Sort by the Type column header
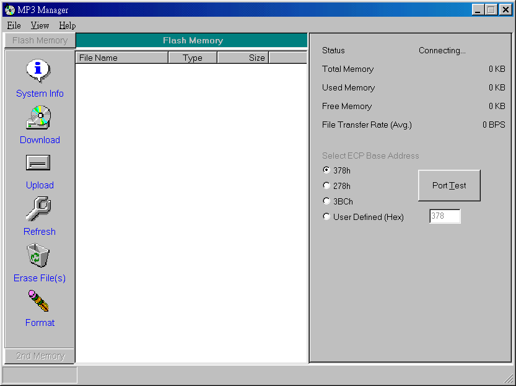The height and width of the screenshot is (386, 516). (193, 58)
